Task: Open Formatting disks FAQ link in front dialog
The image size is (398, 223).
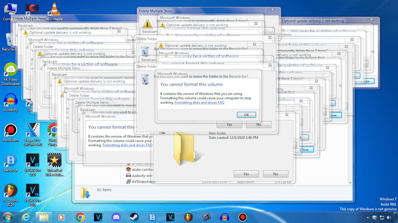Action: (x=199, y=103)
